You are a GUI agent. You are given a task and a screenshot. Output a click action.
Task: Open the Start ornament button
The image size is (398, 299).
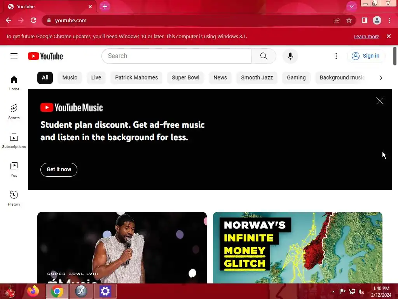[10, 292]
